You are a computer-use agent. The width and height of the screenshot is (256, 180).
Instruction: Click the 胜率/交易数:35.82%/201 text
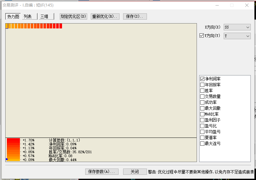click(70, 152)
